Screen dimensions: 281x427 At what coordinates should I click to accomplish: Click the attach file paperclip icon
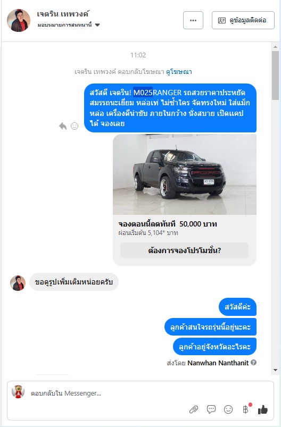(x=194, y=409)
